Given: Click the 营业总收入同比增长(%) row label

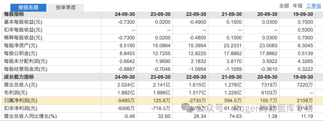Looking at the screenshot, I should coord(30,116).
